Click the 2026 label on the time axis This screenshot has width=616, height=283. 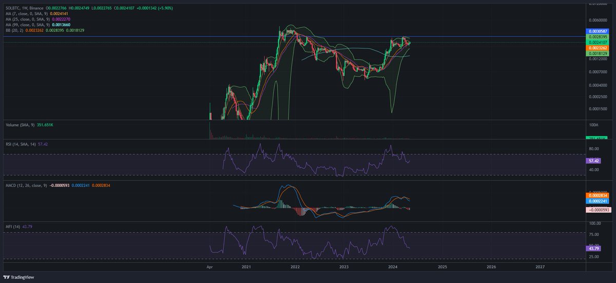491,267
